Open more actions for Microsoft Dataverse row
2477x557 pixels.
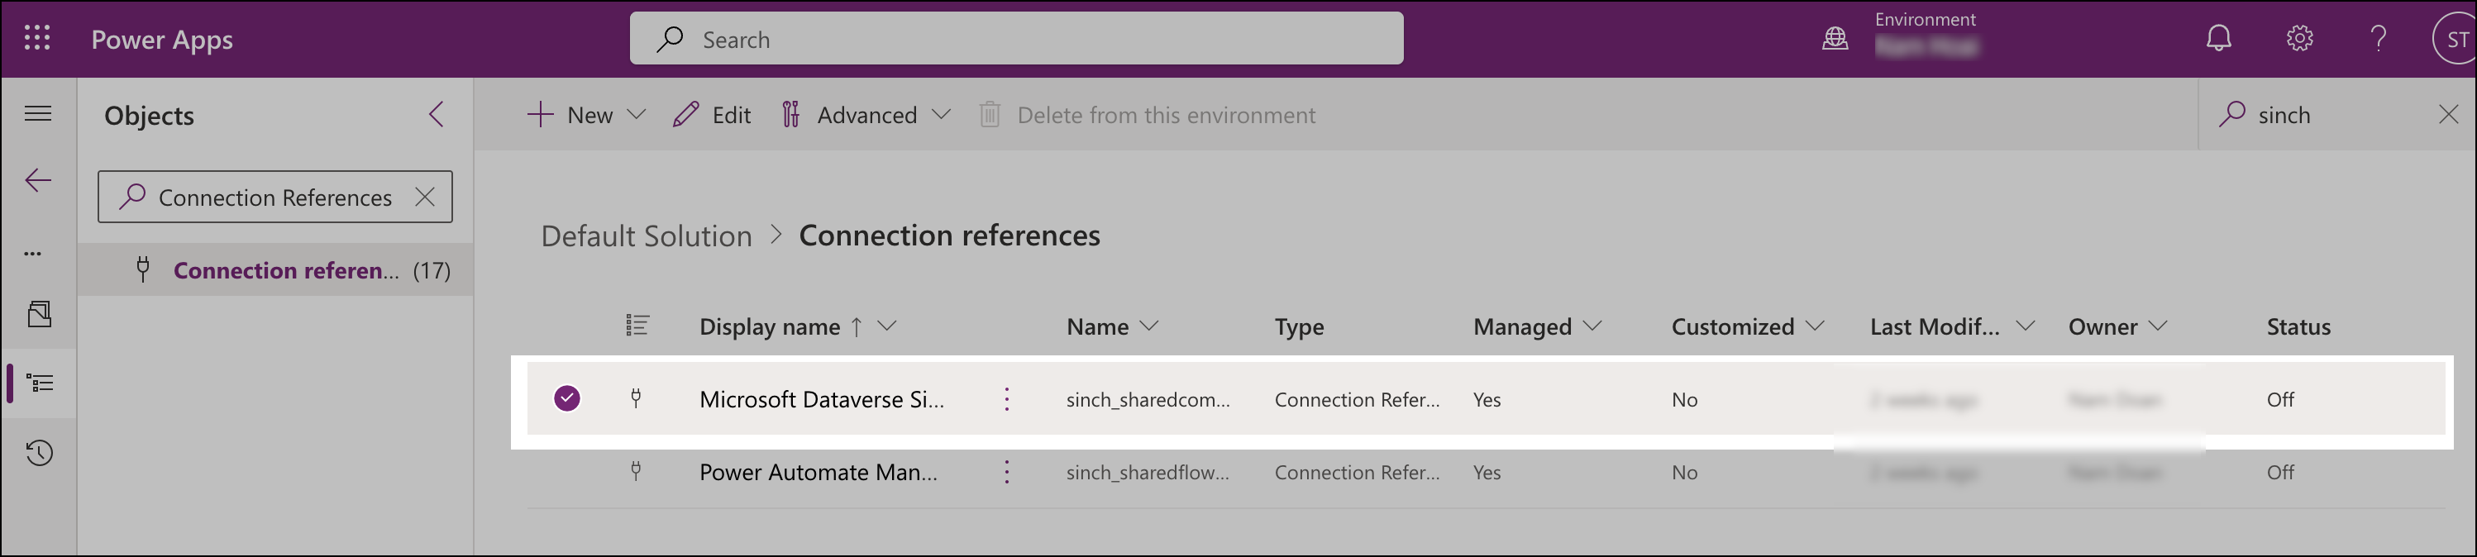tap(1007, 398)
